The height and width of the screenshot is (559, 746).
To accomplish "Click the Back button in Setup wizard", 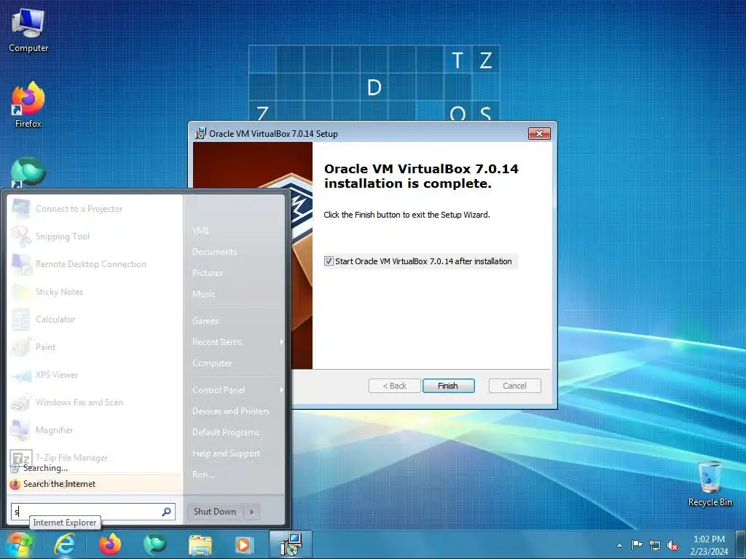I will tap(394, 386).
